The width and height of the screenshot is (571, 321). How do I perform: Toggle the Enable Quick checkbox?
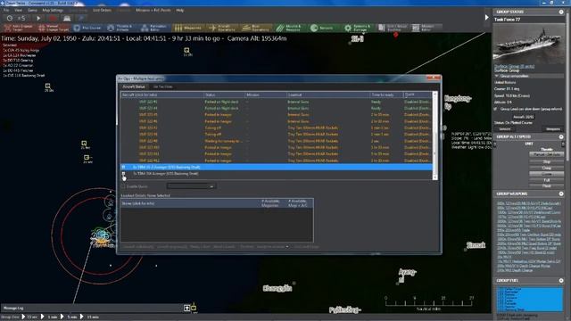coord(123,186)
